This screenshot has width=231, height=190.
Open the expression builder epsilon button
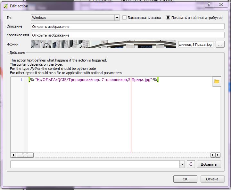(191, 164)
